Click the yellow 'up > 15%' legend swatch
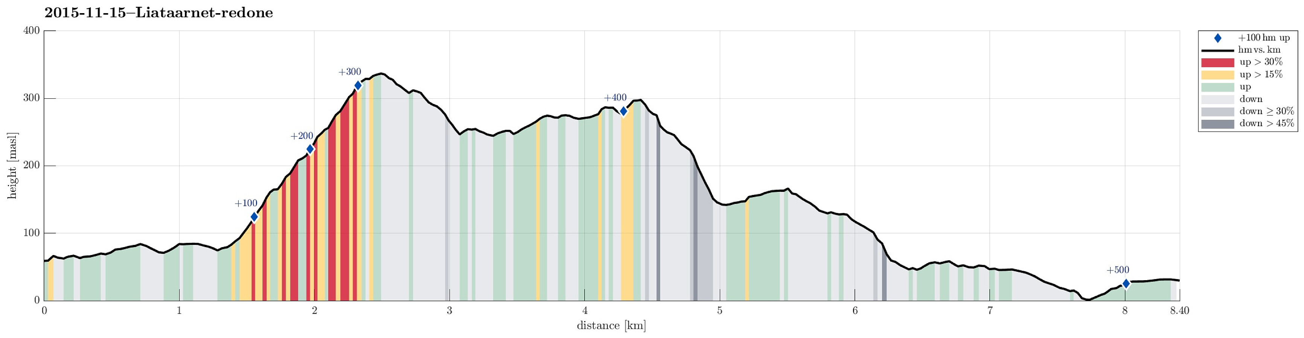This screenshot has height=338, width=1304. click(x=1217, y=75)
